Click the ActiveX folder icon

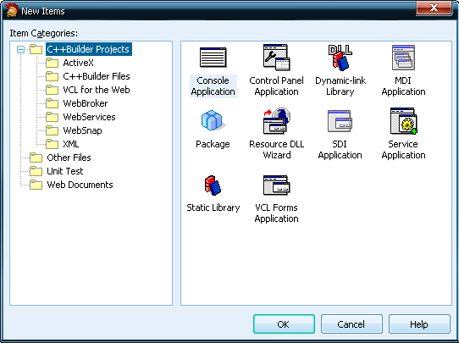click(53, 63)
